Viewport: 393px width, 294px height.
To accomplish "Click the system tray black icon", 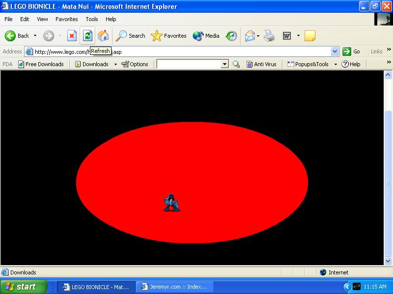I will pos(357,286).
